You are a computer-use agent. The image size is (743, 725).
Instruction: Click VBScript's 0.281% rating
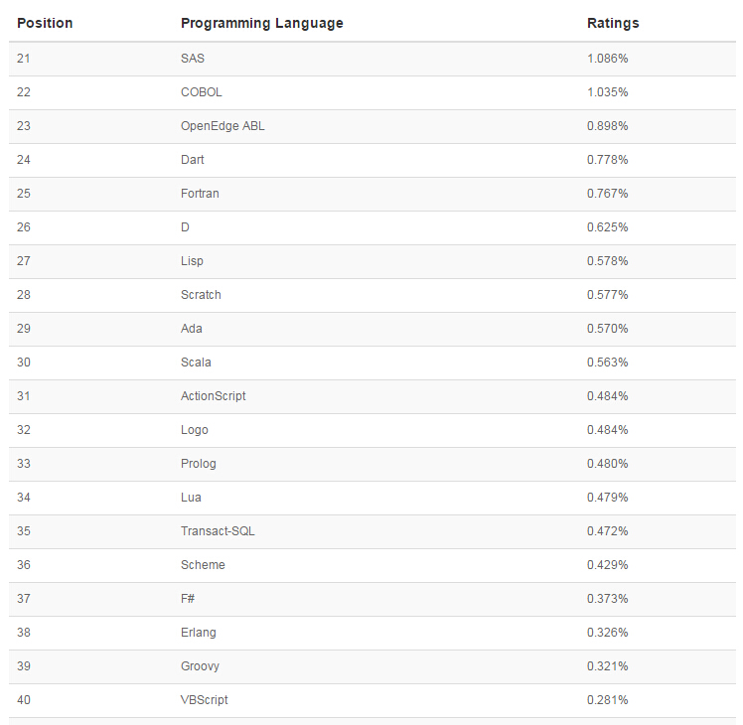tap(607, 700)
